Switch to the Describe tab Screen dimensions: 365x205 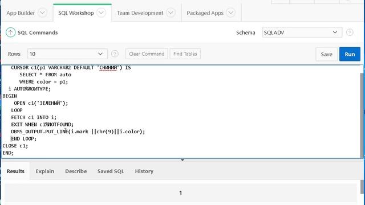click(76, 171)
